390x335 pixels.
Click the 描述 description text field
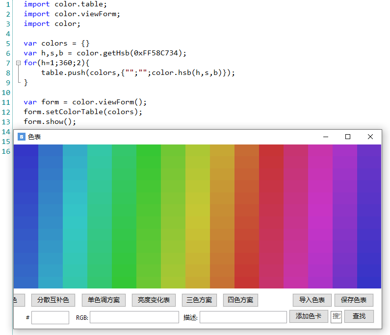pyautogui.click(x=243, y=317)
